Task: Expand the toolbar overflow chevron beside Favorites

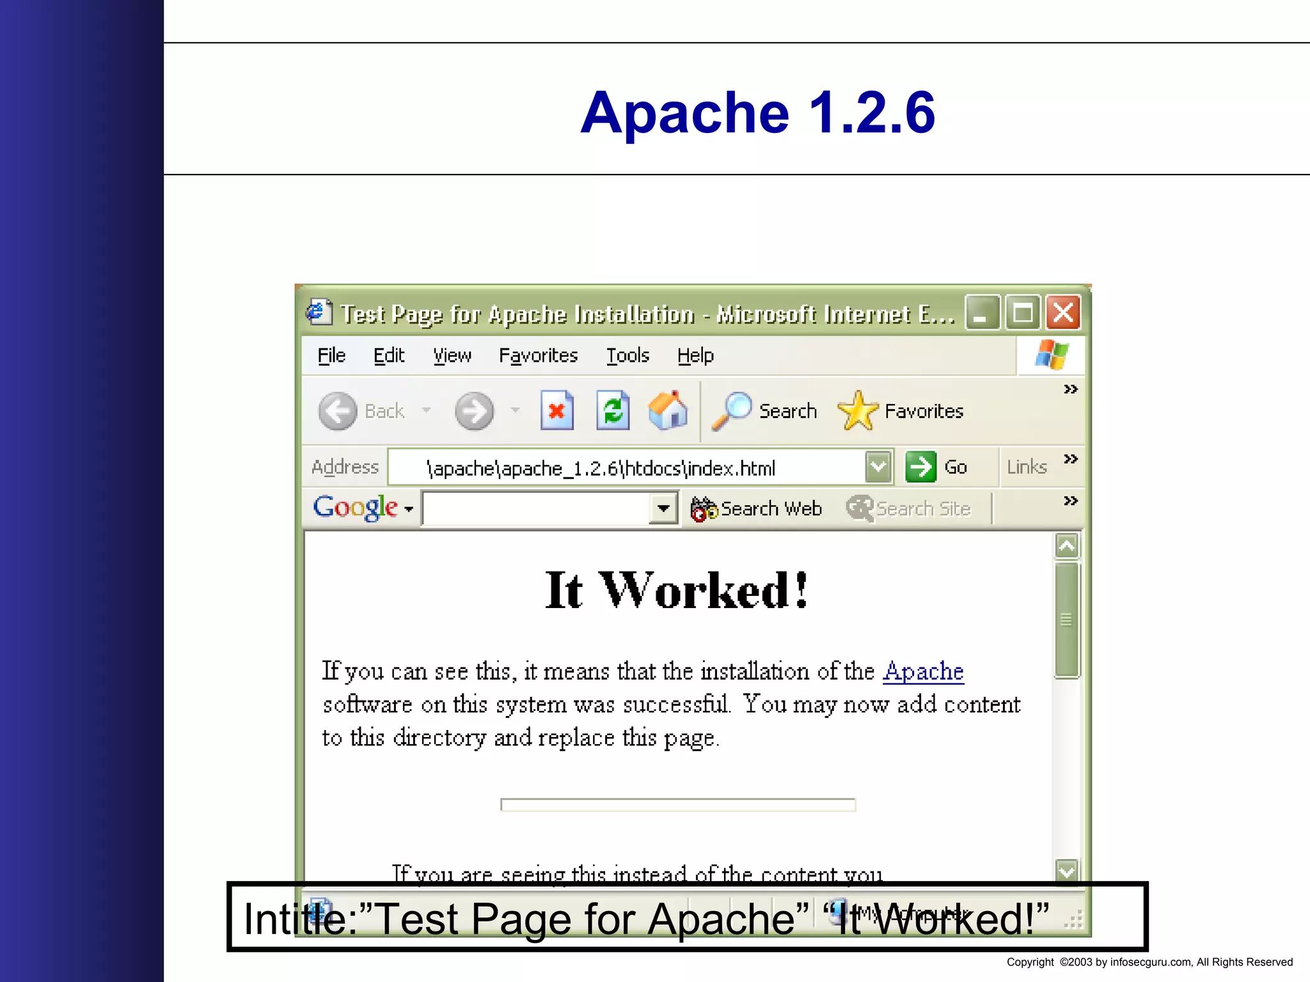Action: click(x=1071, y=389)
